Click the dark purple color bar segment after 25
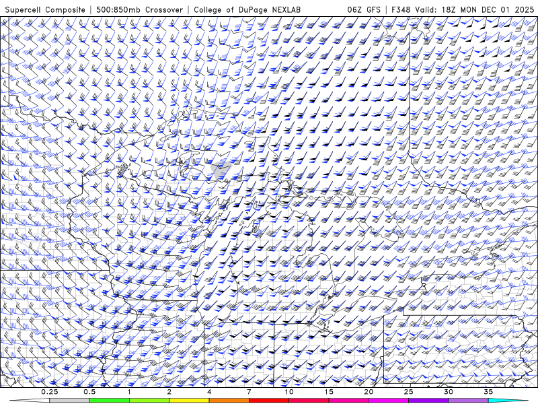538x404 pixels. tap(428, 401)
